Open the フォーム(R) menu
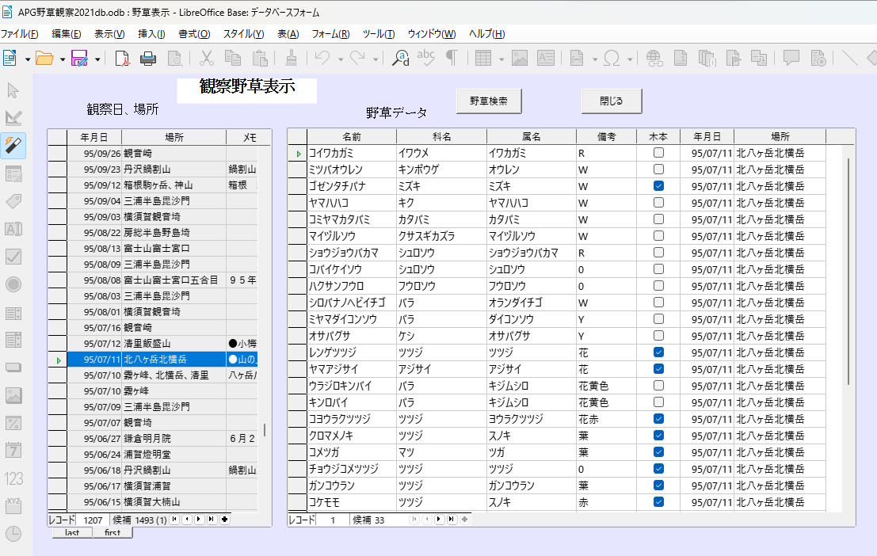Viewport: 877px width, 556px height. point(330,33)
